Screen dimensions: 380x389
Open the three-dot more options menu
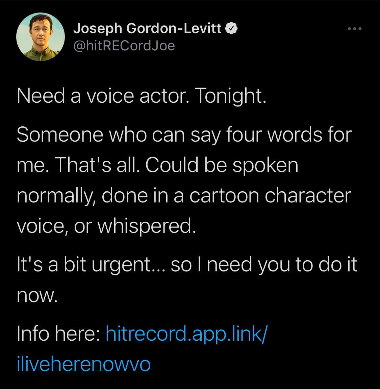pos(355,29)
